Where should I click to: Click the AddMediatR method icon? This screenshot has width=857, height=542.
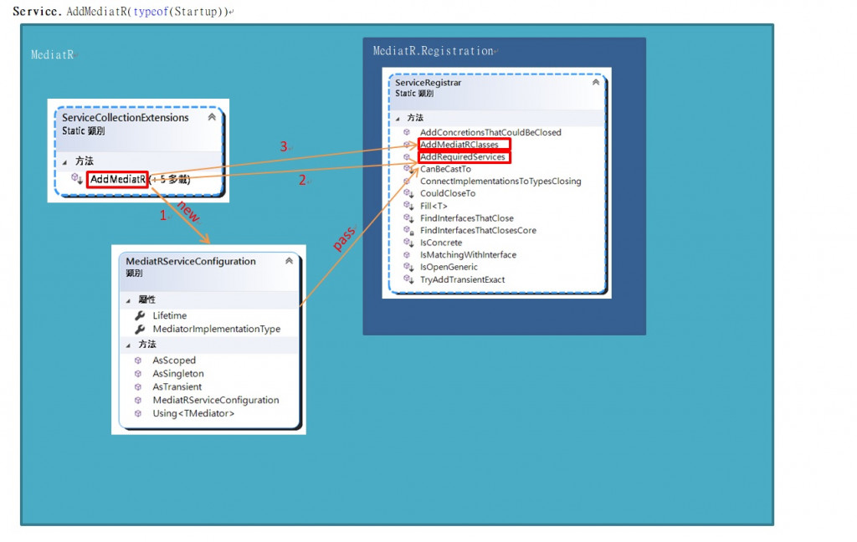click(x=77, y=179)
